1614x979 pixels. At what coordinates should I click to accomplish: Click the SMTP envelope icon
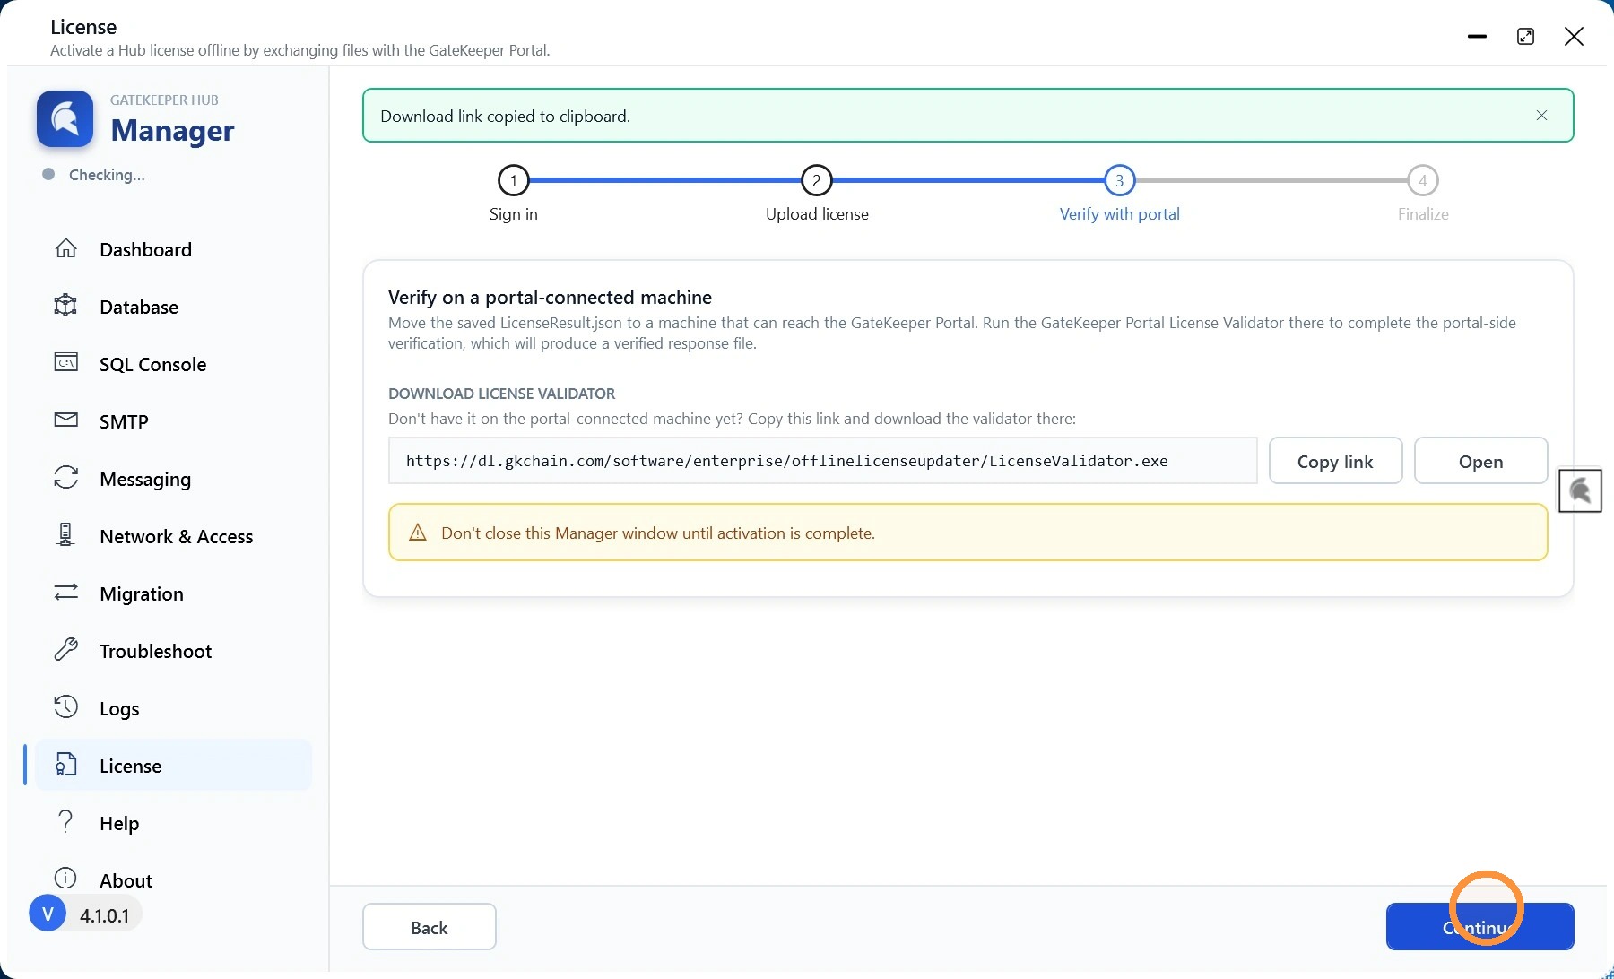(66, 420)
